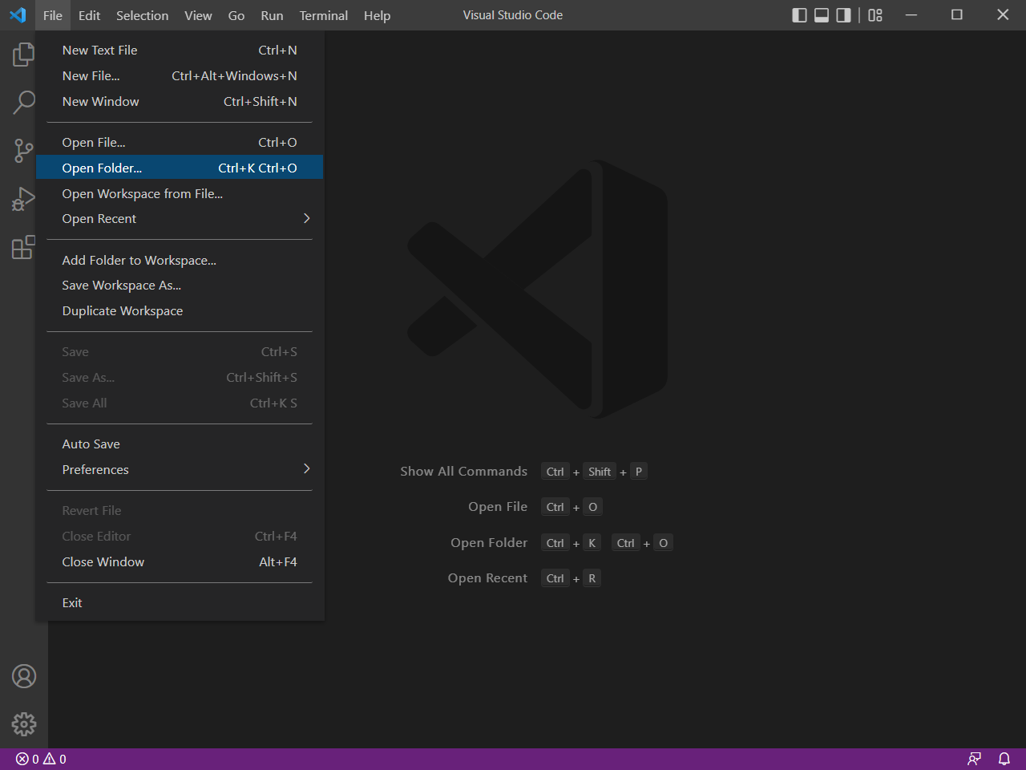Maximize the VS Code window
The image size is (1026, 770).
[957, 15]
